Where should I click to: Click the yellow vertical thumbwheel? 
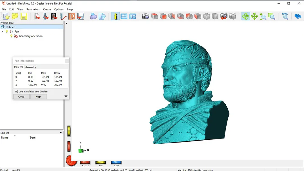[x=69, y=131]
